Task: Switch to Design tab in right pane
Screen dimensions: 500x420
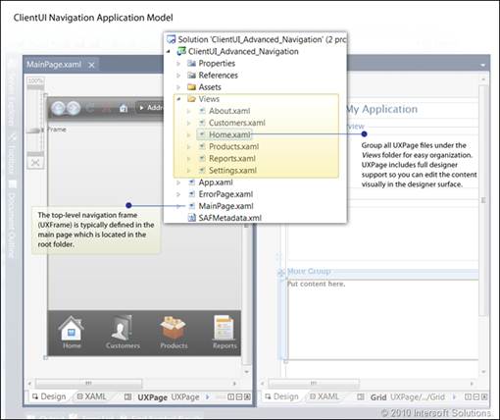Action: click(x=282, y=396)
